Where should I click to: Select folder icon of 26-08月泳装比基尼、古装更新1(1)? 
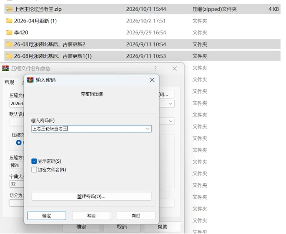click(9, 56)
